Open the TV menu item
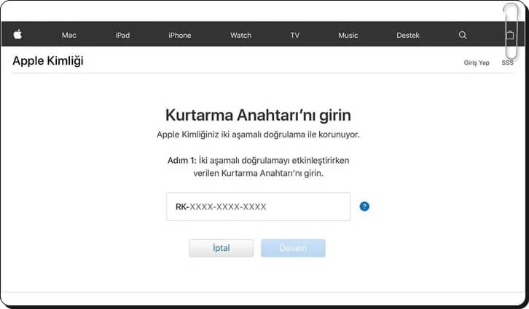The height and width of the screenshot is (309, 529). [x=295, y=36]
